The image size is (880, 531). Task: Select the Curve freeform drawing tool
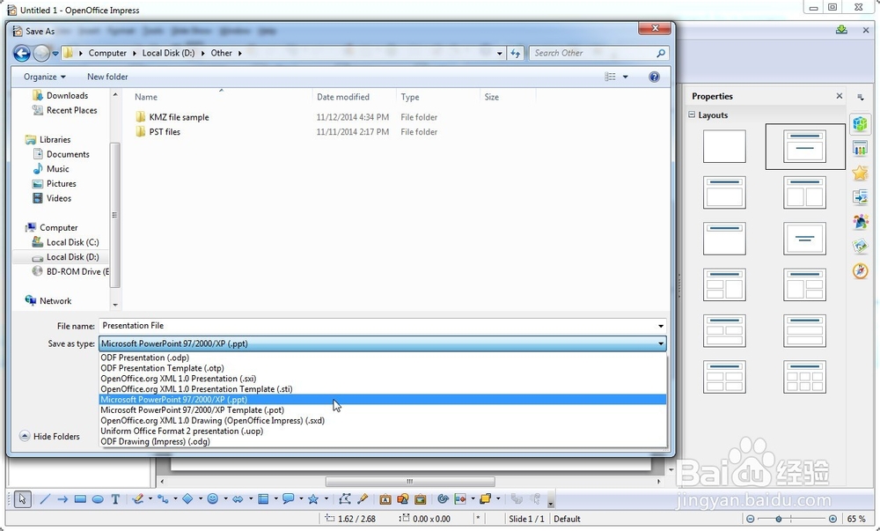pos(138,499)
